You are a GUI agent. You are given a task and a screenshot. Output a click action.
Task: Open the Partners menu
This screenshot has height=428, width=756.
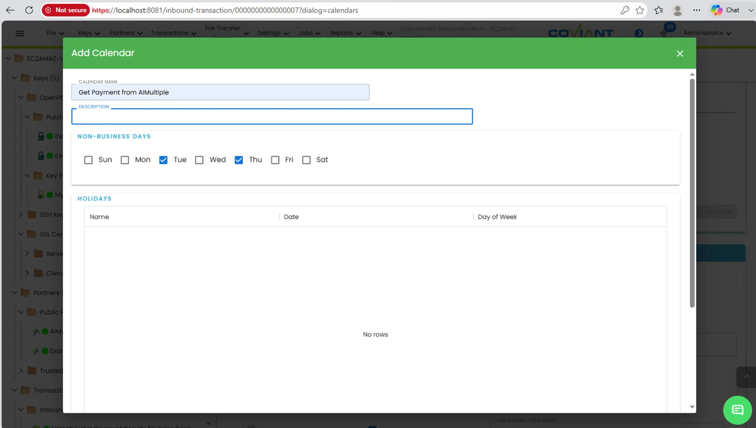[126, 33]
